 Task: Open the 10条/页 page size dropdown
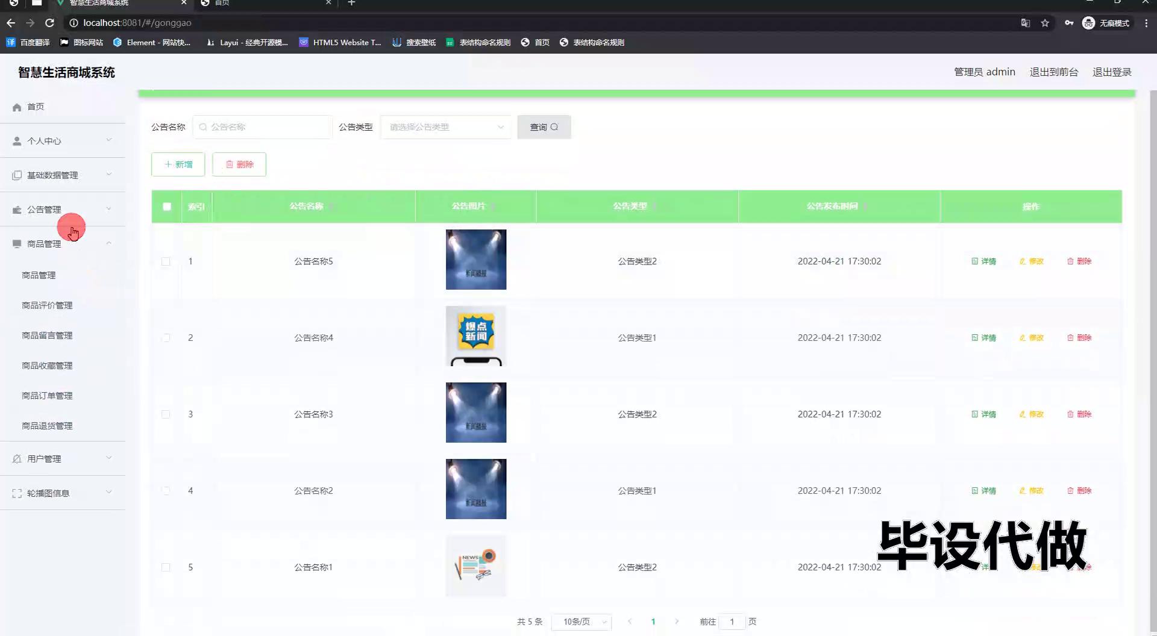pos(582,622)
